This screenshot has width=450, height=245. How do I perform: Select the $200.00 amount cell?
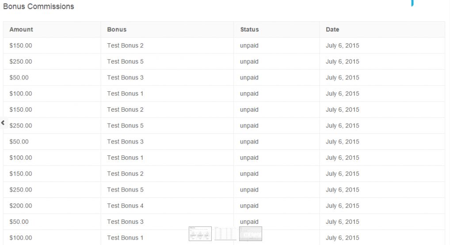pos(21,206)
